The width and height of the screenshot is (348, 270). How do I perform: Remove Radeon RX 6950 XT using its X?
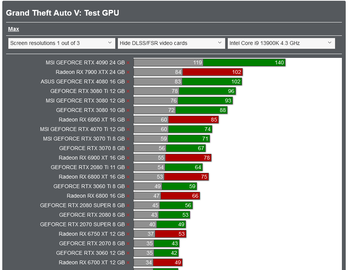coord(128,120)
